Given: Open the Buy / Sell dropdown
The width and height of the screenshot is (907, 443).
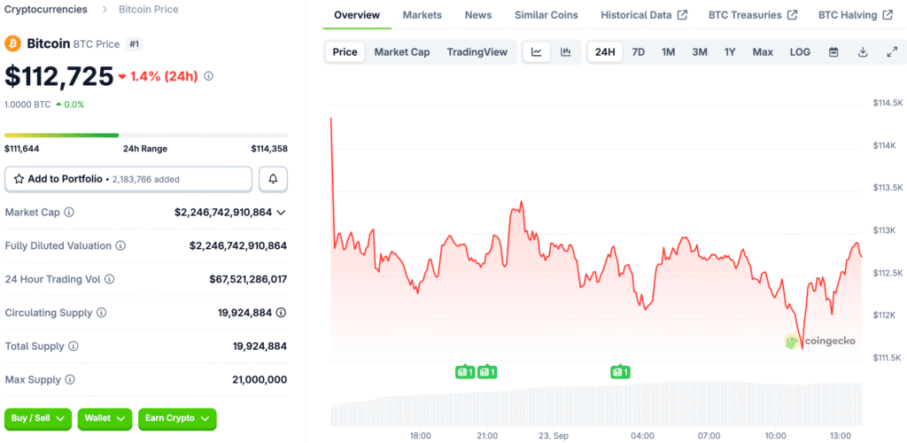Looking at the screenshot, I should (38, 419).
